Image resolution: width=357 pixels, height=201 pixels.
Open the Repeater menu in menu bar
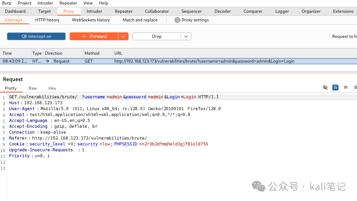68,3
